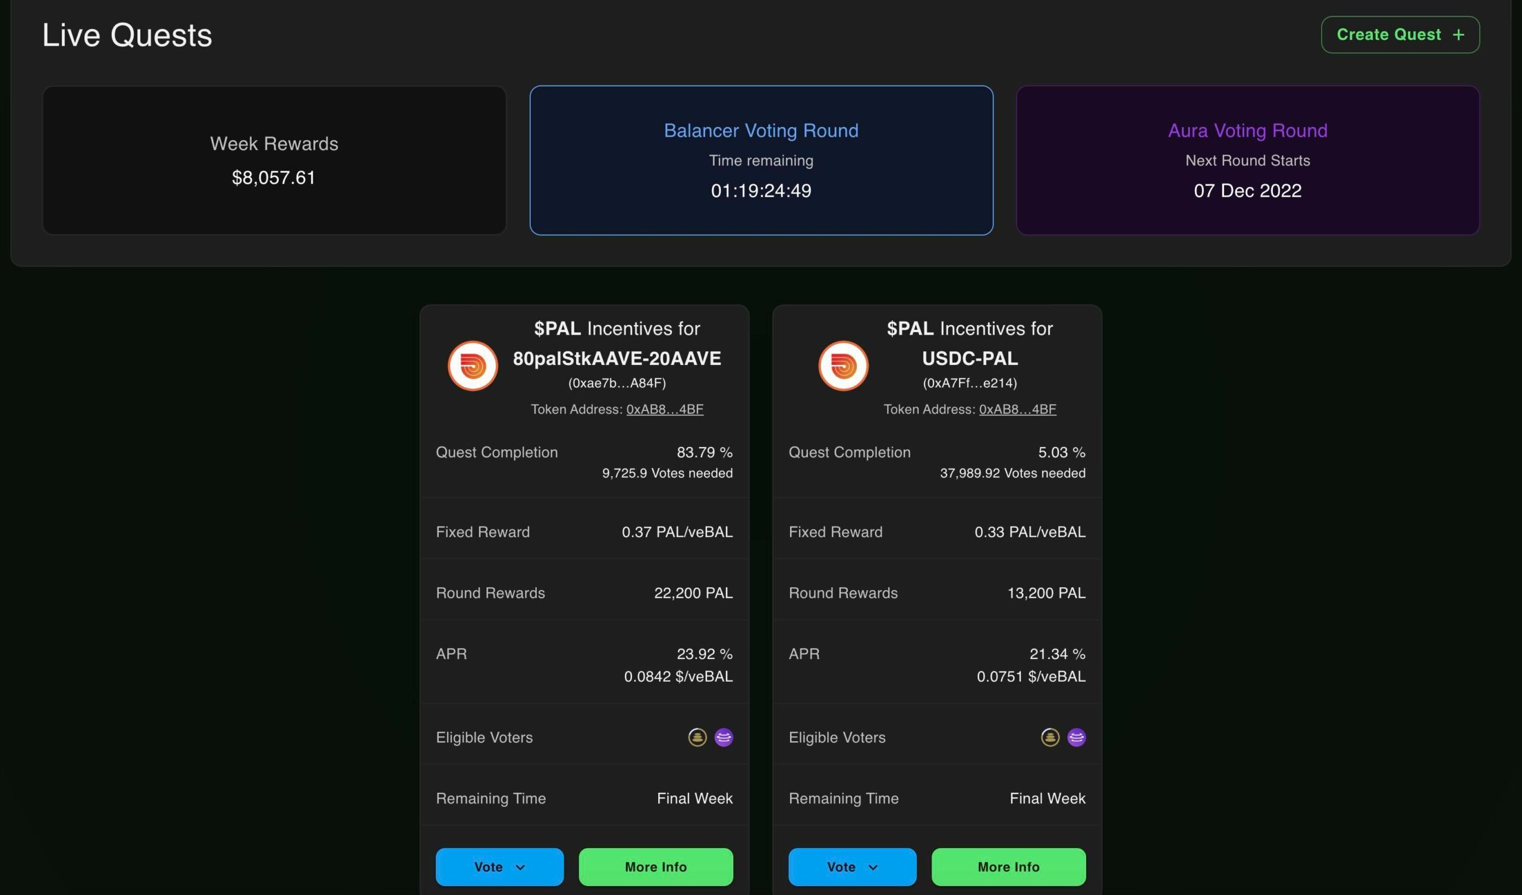Expand Vote chevron on USDC-PAL quest
The height and width of the screenshot is (895, 1522).
pyautogui.click(x=873, y=867)
